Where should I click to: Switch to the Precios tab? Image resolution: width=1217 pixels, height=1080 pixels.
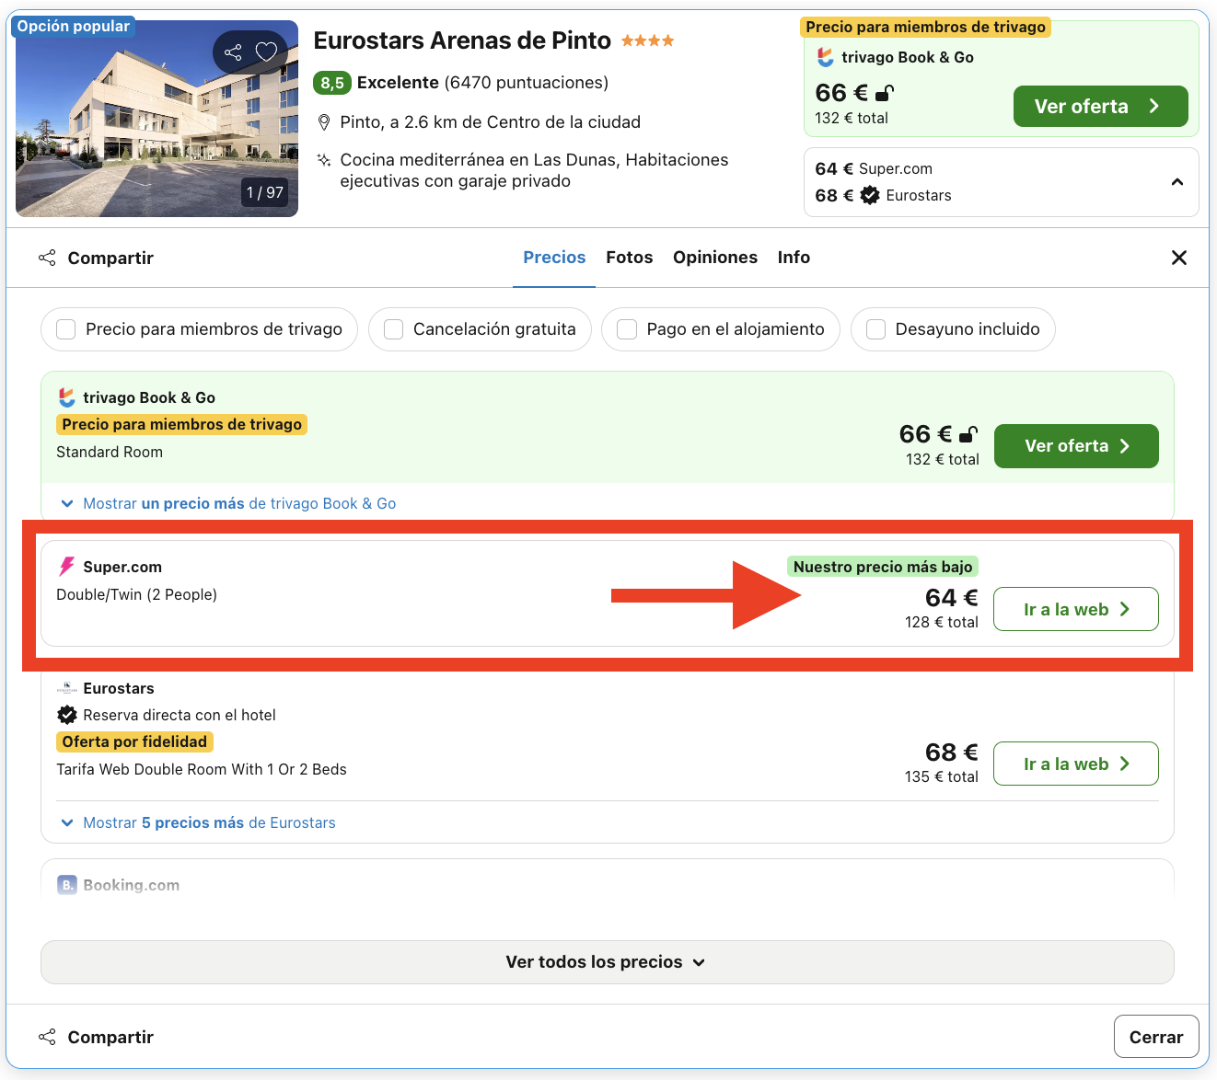[x=554, y=258]
